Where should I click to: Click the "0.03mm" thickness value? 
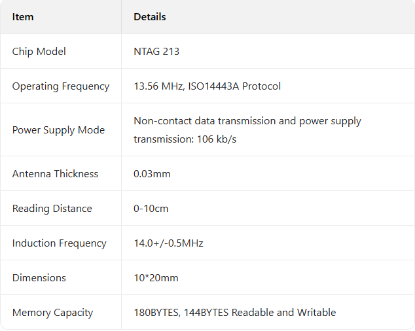pos(153,174)
